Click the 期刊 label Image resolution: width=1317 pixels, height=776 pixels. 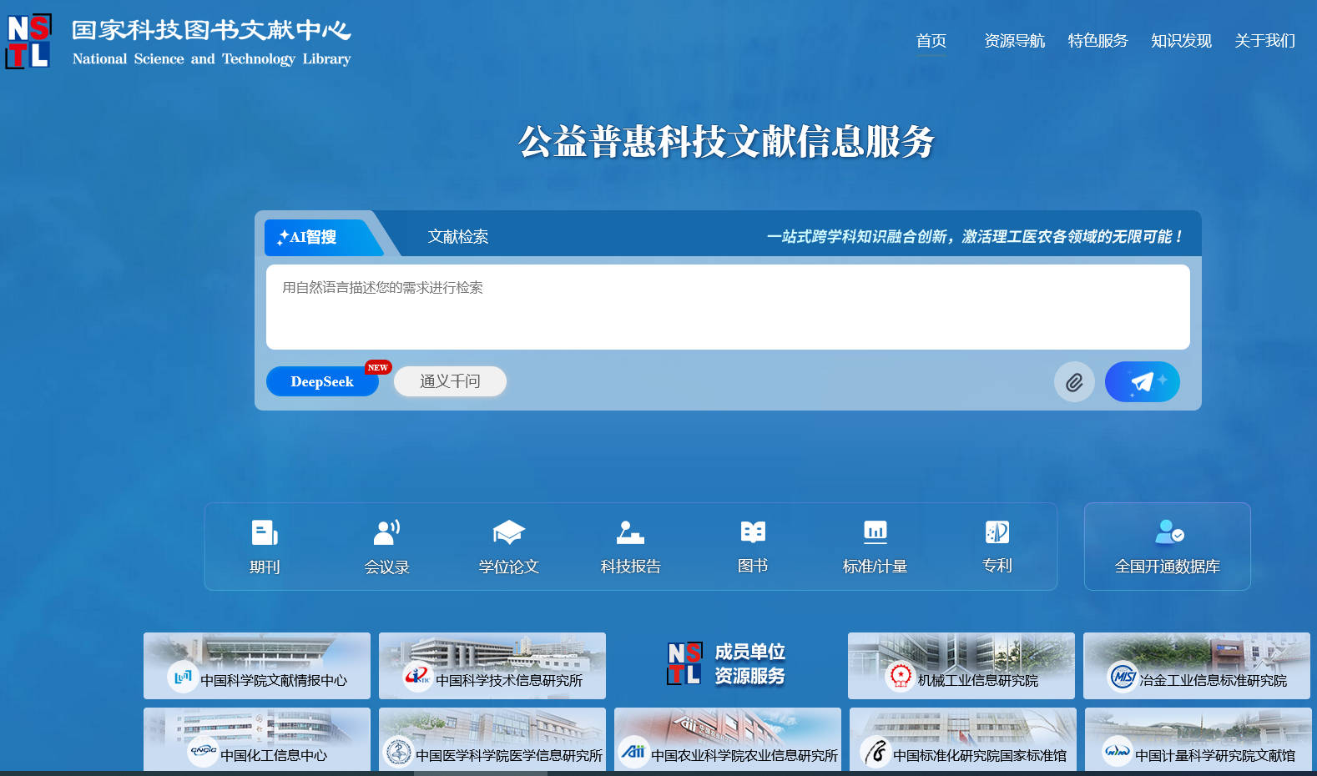point(265,567)
